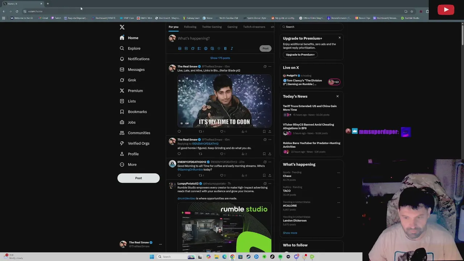Click the What's happening compose field
Screen dimensions: 464x261
[224, 38]
